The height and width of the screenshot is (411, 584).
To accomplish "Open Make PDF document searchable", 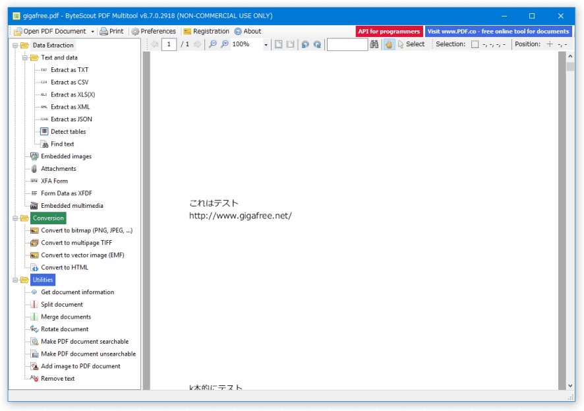I will click(84, 341).
